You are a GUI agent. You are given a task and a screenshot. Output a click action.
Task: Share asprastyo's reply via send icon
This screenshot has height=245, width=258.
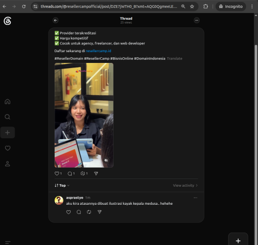tap(100, 212)
